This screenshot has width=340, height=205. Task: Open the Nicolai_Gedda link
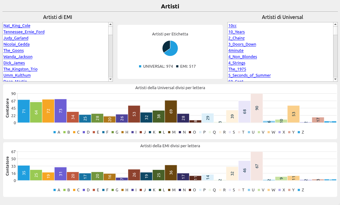coord(16,44)
